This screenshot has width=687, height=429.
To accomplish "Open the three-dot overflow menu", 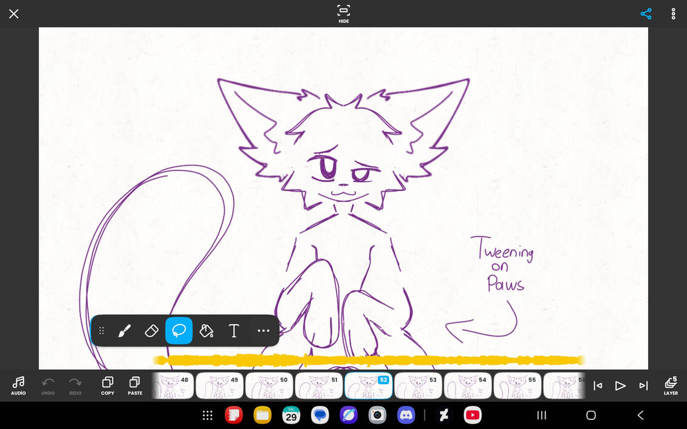I will point(674,13).
